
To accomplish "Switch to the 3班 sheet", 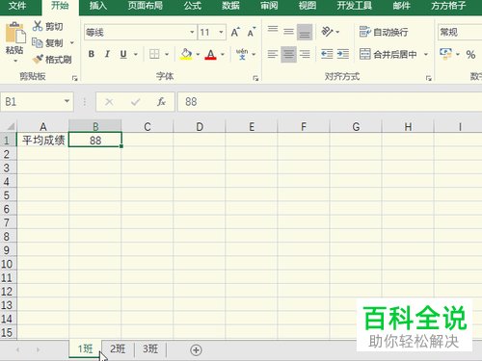I will click(x=150, y=348).
